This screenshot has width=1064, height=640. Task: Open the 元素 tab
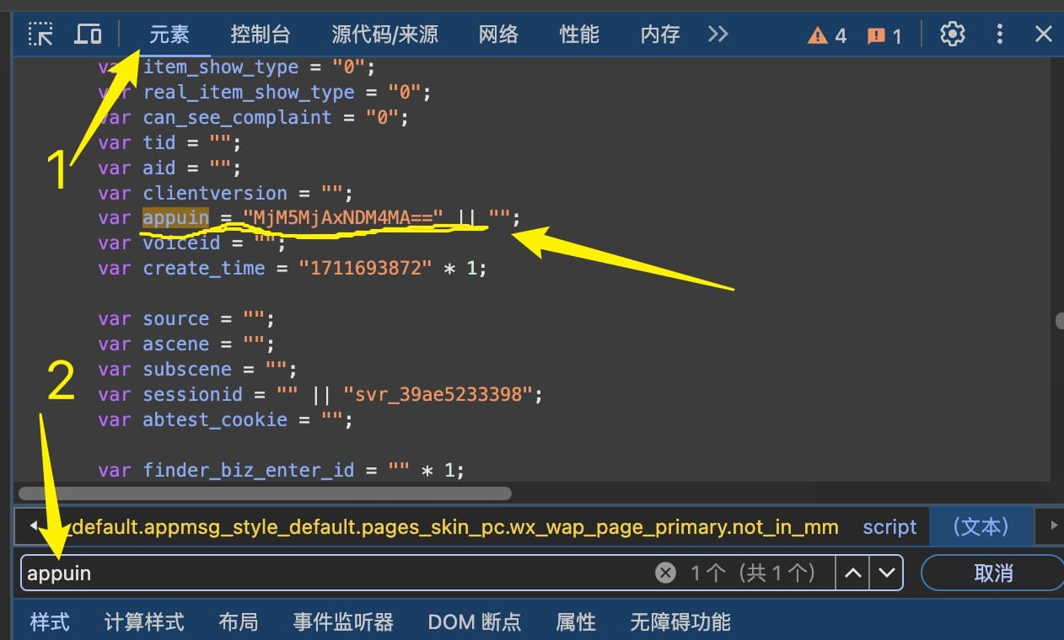[169, 35]
